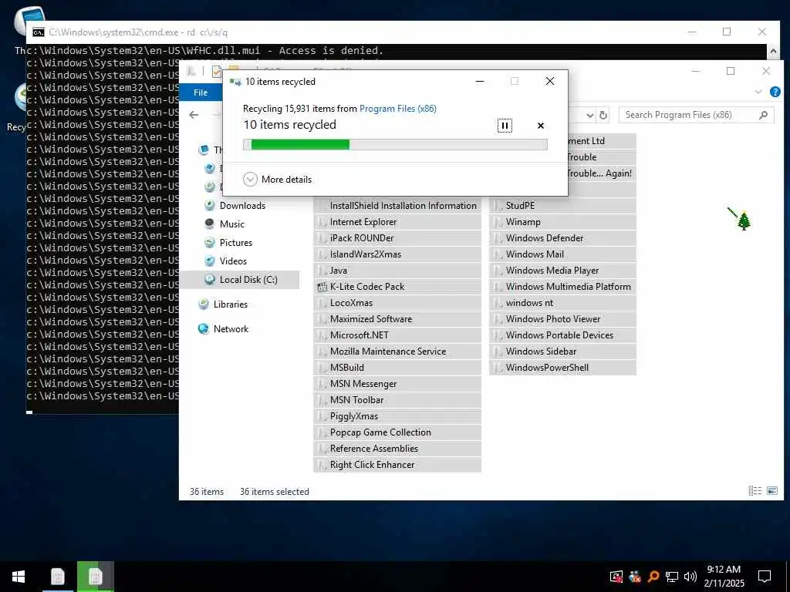Open the volume control tray icon
Viewport: 790px width, 592px height.
[x=690, y=577]
